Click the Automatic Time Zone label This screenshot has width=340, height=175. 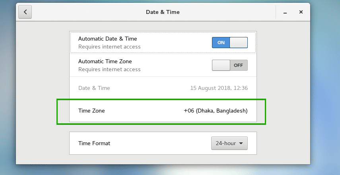[105, 61]
